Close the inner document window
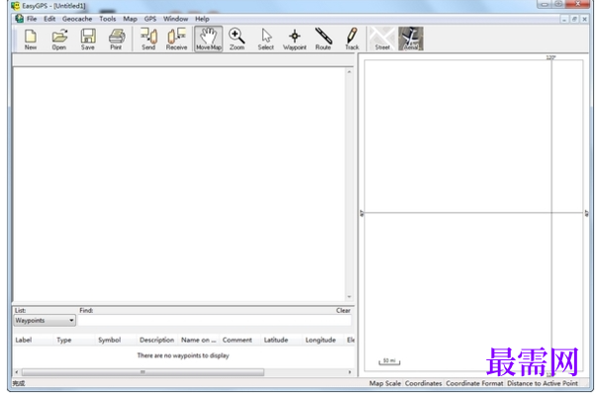Image resolution: width=597 pixels, height=393 pixels. [584, 19]
